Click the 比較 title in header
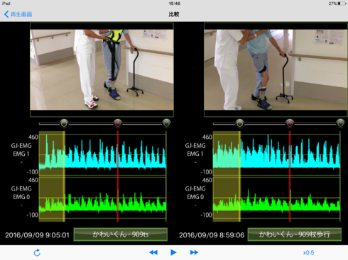The width and height of the screenshot is (348, 260). click(x=174, y=14)
